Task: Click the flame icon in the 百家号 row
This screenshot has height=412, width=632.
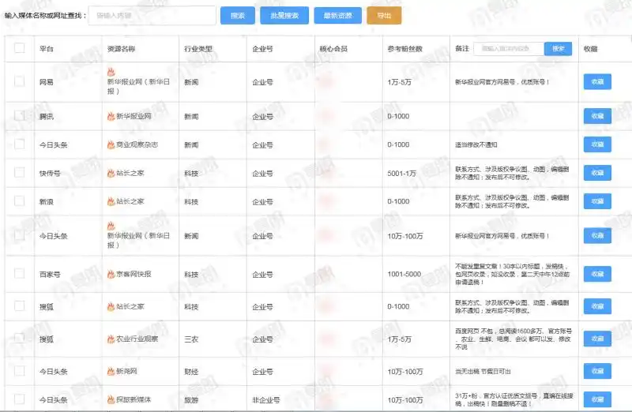Action: tap(111, 274)
